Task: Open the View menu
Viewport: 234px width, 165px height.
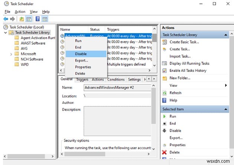Action: [x=33, y=12]
